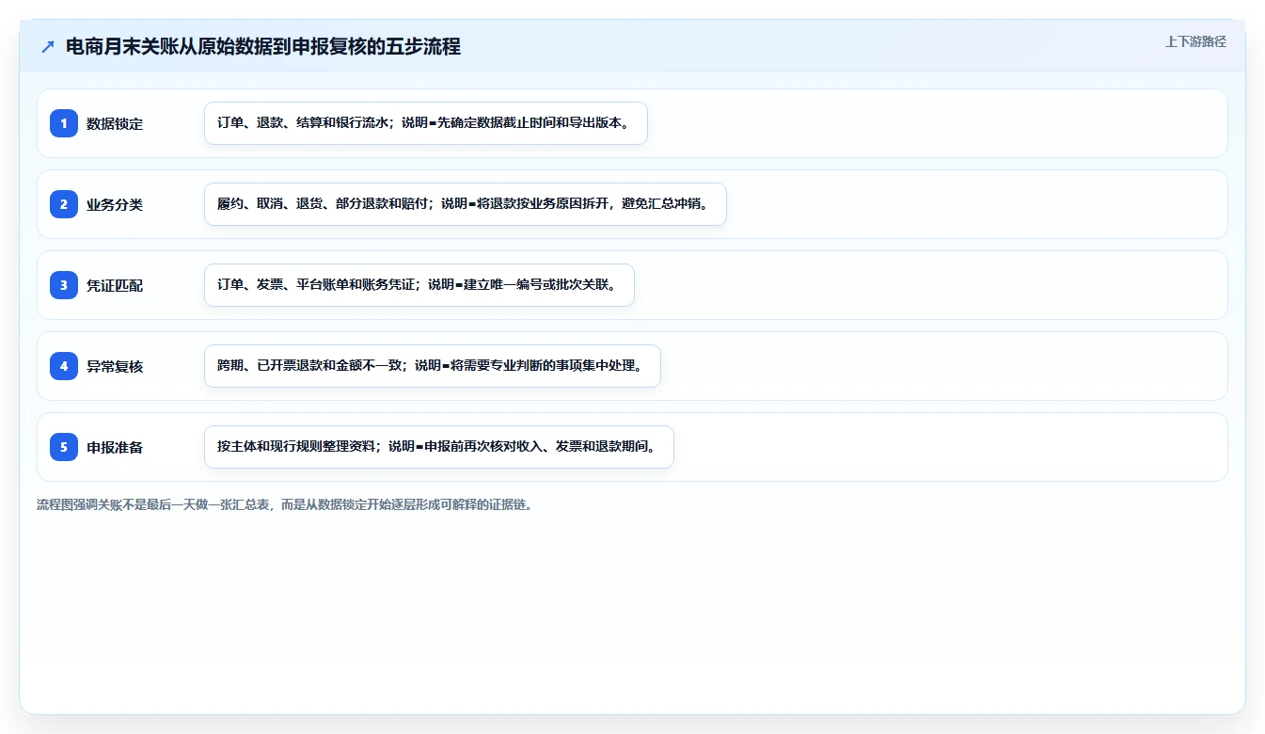This screenshot has height=734, width=1265.
Task: Click the 跨期、已开票退款 description box
Action: point(433,366)
